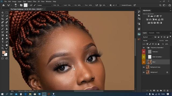
Task: Open the History panel icon
Action: [139, 12]
